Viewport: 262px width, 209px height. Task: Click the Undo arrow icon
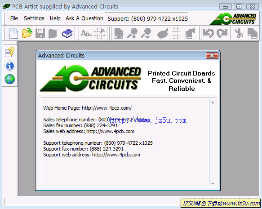209,33
